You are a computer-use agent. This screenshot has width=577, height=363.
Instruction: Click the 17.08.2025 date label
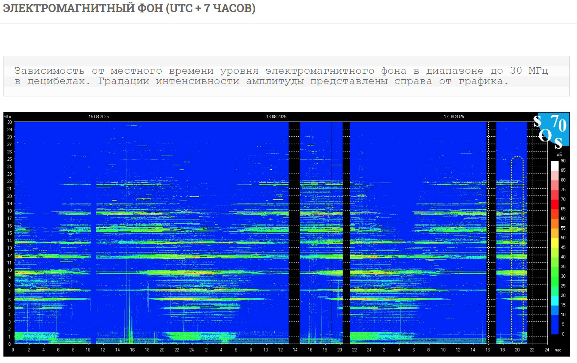pos(454,117)
